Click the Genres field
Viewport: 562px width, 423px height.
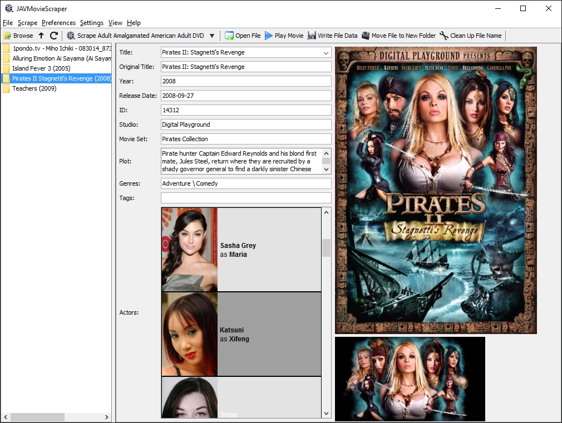(246, 183)
